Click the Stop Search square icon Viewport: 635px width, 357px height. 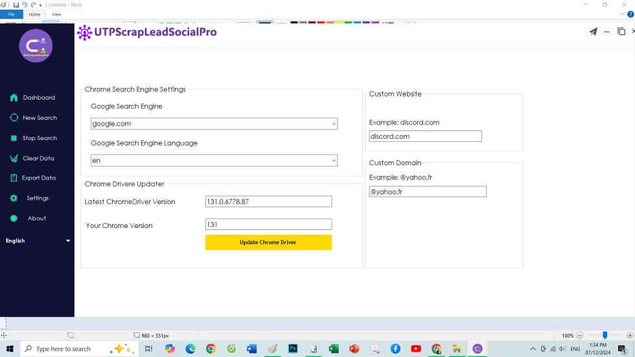pyautogui.click(x=14, y=138)
